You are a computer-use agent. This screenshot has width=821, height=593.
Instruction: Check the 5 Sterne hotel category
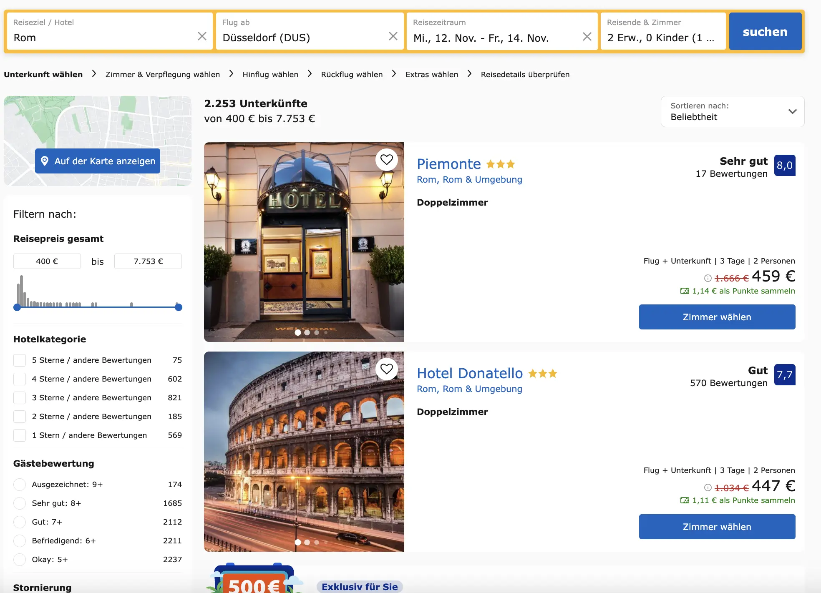coord(20,360)
